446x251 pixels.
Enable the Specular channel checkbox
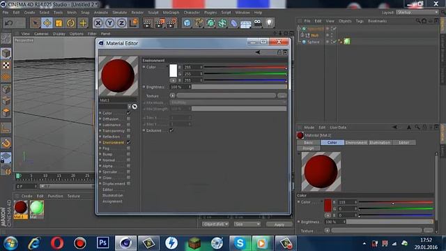tap(128, 172)
